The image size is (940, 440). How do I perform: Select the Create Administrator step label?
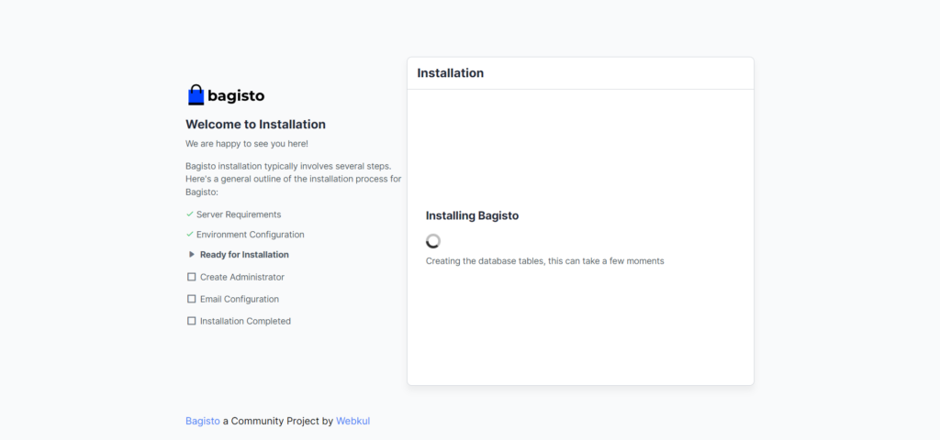[242, 277]
